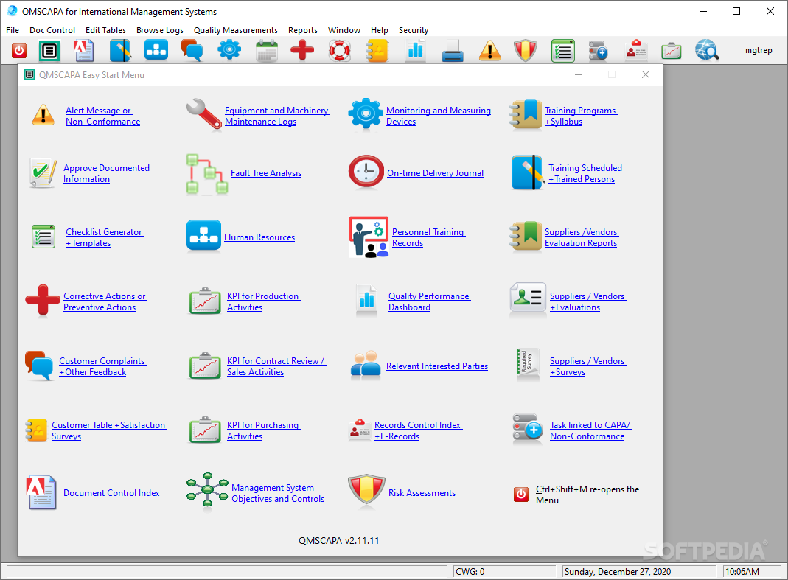This screenshot has height=580, width=788.
Task: Click the Sunday, December 27, 2020 status text
Action: pos(618,571)
